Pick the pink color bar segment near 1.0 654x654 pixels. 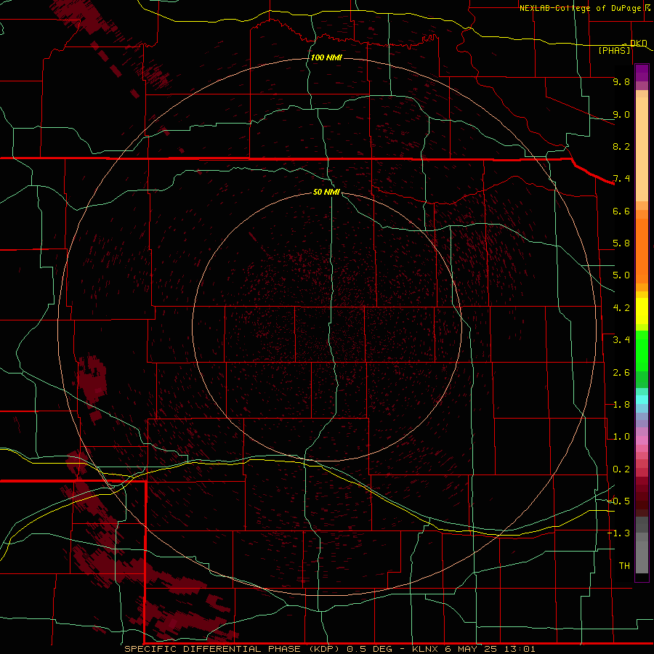coord(642,440)
